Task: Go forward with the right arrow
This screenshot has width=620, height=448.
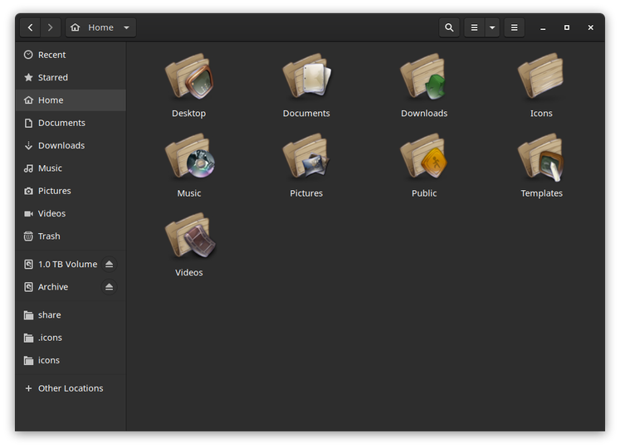Action: coord(51,27)
